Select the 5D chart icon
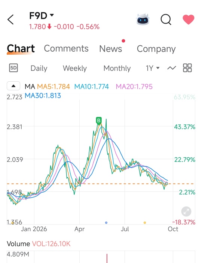 coord(13,68)
